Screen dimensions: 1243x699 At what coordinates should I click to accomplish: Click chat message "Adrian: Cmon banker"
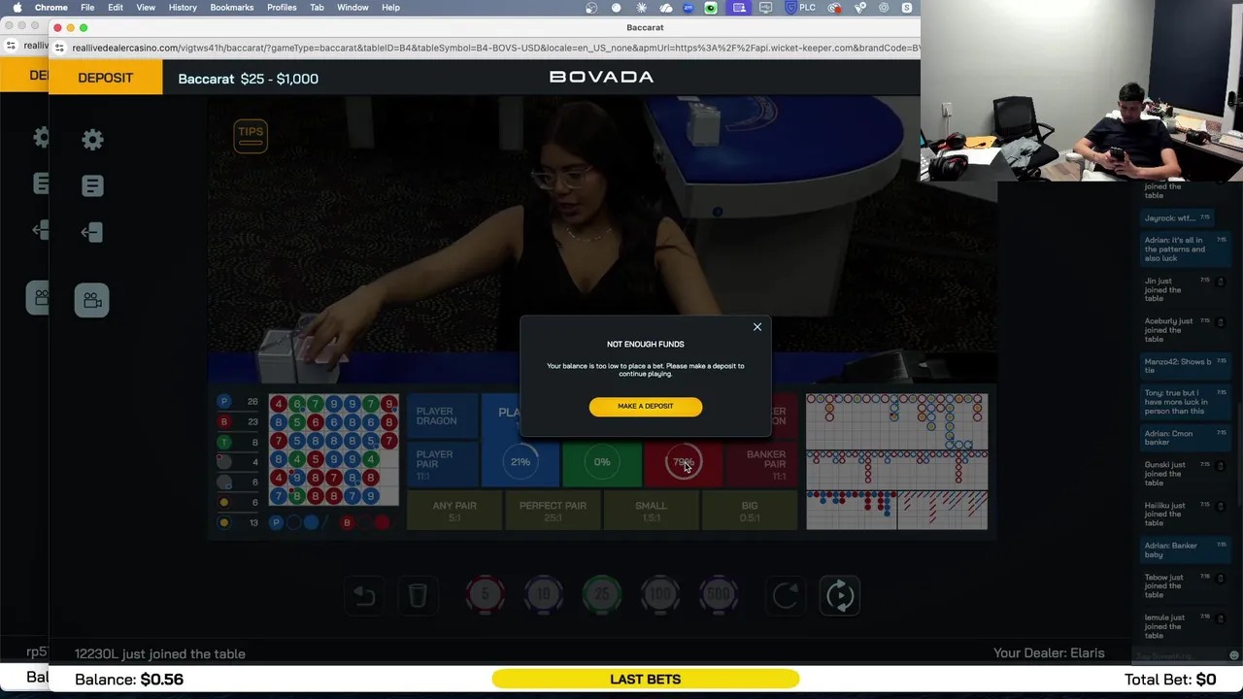tap(1184, 438)
